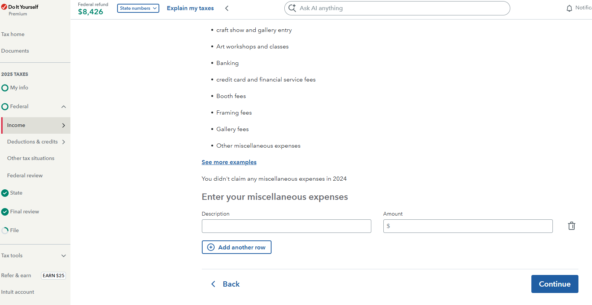
Task: Click the State green checkmark icon
Action: [5, 193]
